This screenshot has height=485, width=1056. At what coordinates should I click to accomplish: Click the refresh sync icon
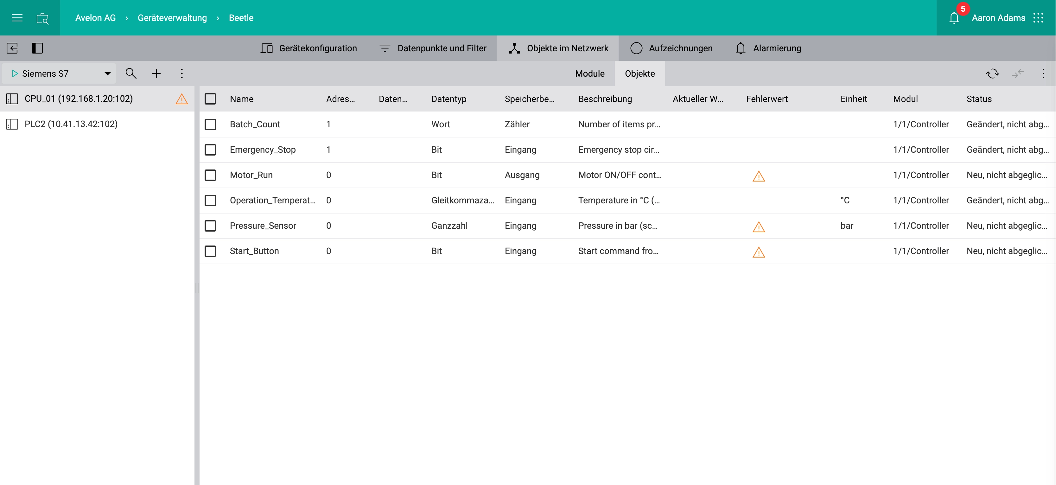pyautogui.click(x=992, y=73)
